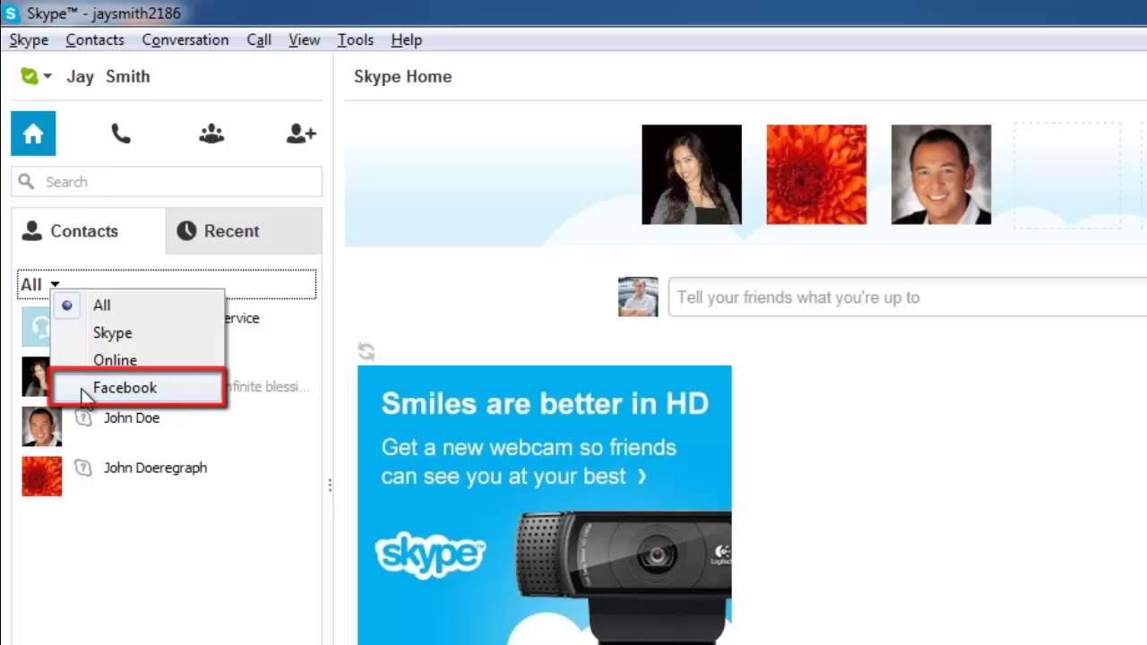1147x645 pixels.
Task: Collapse the All contacts filter dropdown
Action: (x=167, y=284)
